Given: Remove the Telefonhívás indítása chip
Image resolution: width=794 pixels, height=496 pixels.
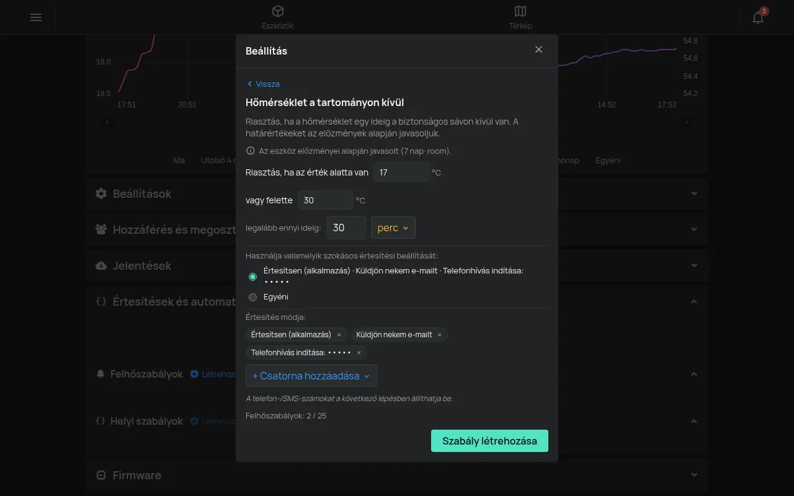Looking at the screenshot, I should pos(359,353).
